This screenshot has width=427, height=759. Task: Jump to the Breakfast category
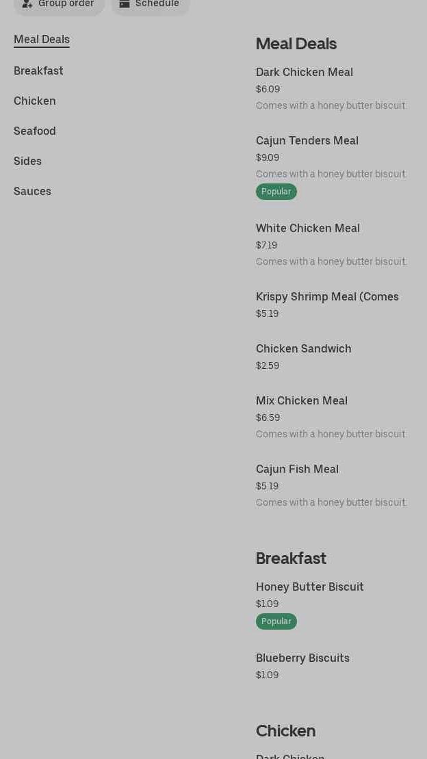pos(38,71)
